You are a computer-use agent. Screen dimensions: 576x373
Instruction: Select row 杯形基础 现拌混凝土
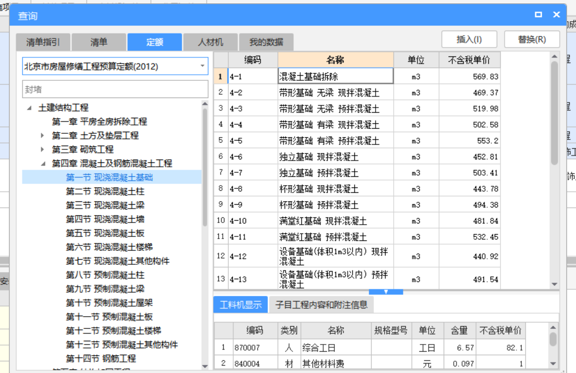(x=357, y=188)
